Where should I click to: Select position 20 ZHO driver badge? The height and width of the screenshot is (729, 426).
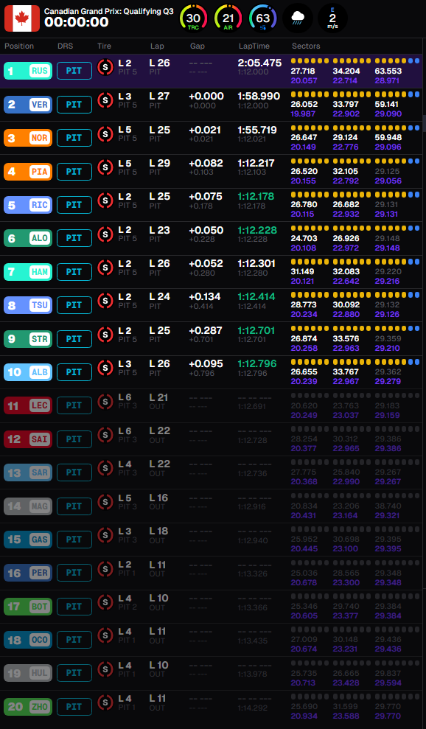coord(28,707)
